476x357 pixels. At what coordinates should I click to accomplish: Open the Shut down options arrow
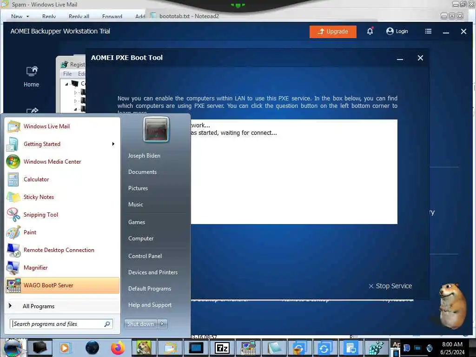pos(162,324)
